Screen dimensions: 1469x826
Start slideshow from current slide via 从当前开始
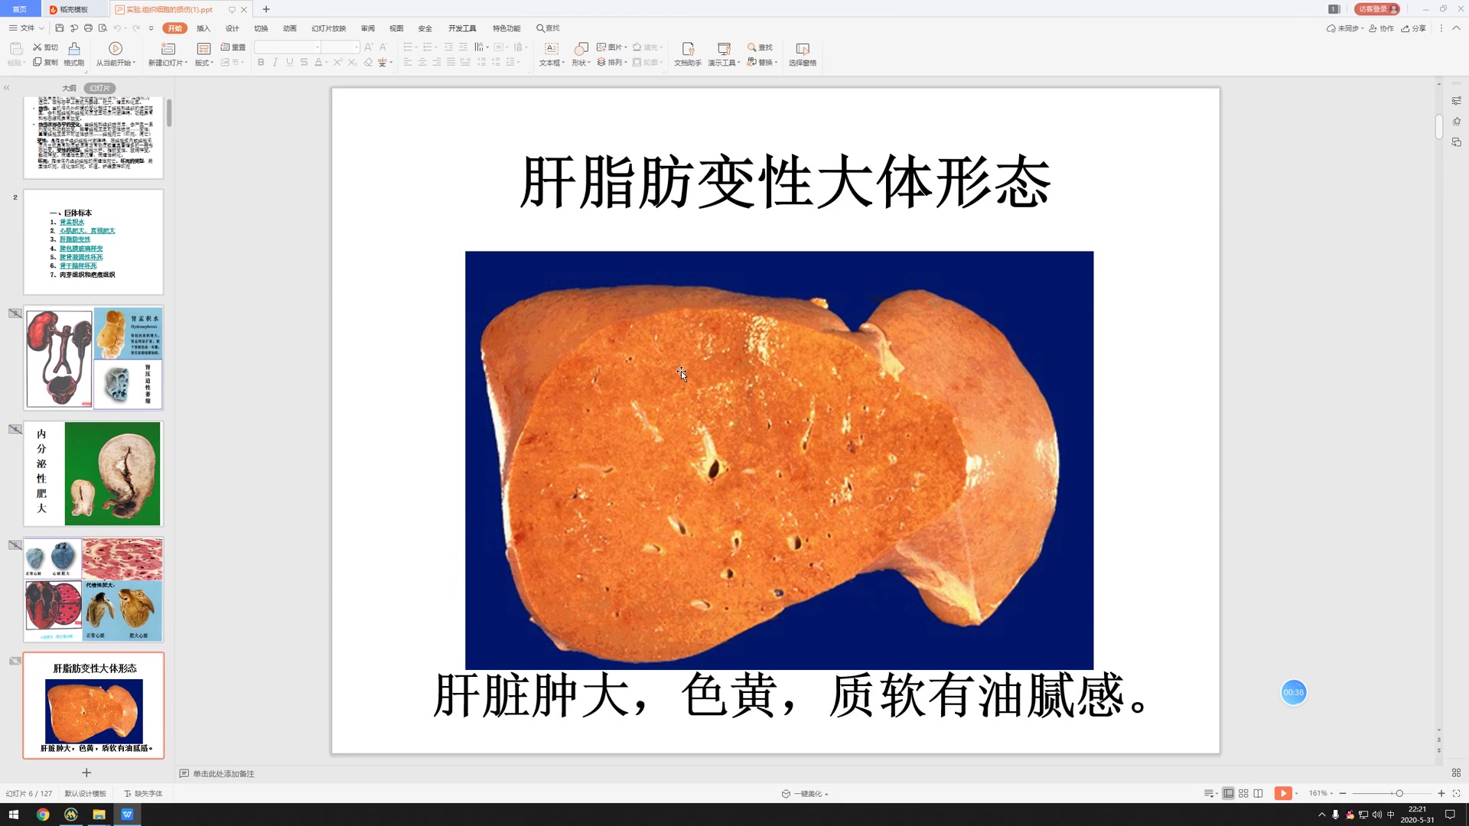115,54
